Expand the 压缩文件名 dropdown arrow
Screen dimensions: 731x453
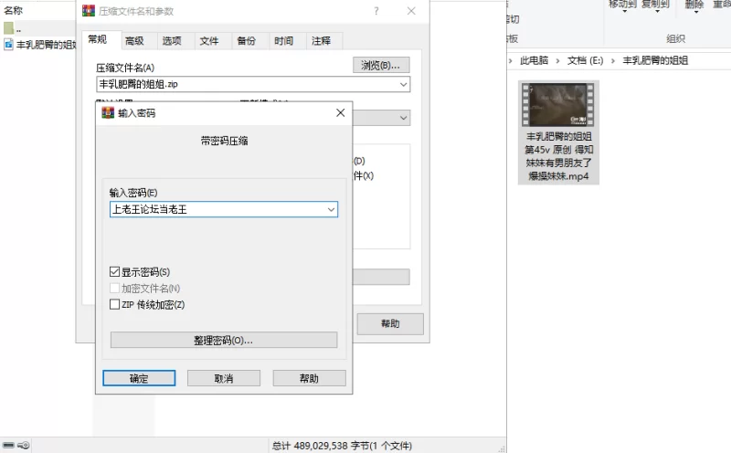(403, 84)
